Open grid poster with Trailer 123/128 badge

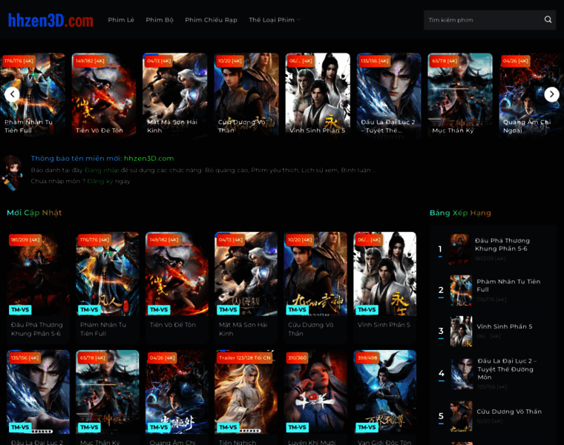pyautogui.click(x=246, y=392)
